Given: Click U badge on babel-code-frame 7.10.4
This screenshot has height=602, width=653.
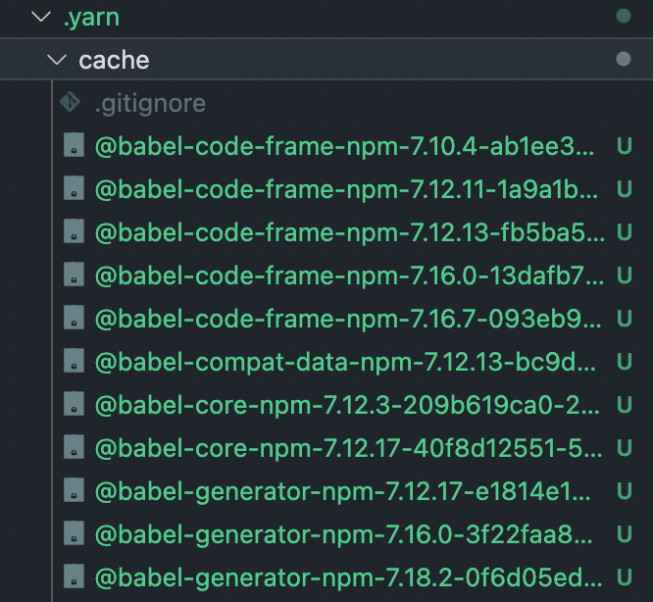Looking at the screenshot, I should point(625,146).
